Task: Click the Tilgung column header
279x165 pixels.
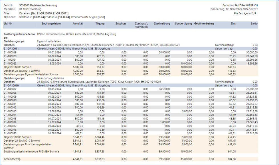Action: [100, 24]
